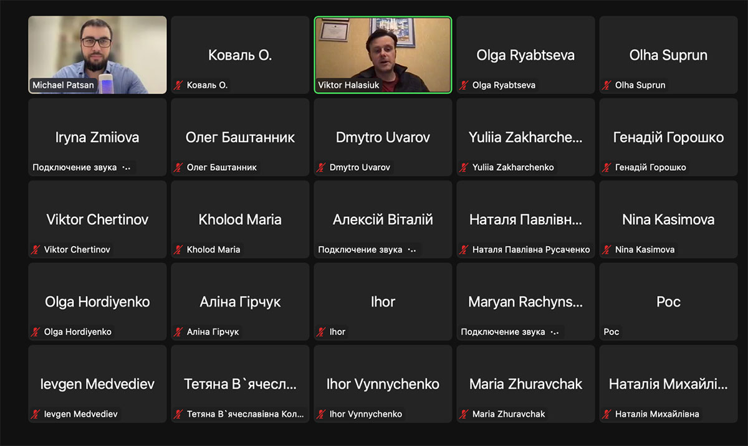Select Olga Hordiyenko participant name label
The height and width of the screenshot is (446, 748).
78,332
